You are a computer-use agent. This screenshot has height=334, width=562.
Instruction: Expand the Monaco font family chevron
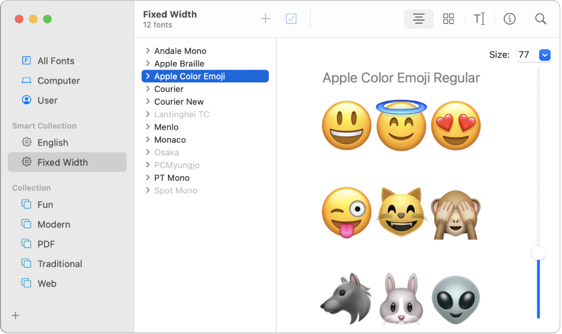coord(147,139)
